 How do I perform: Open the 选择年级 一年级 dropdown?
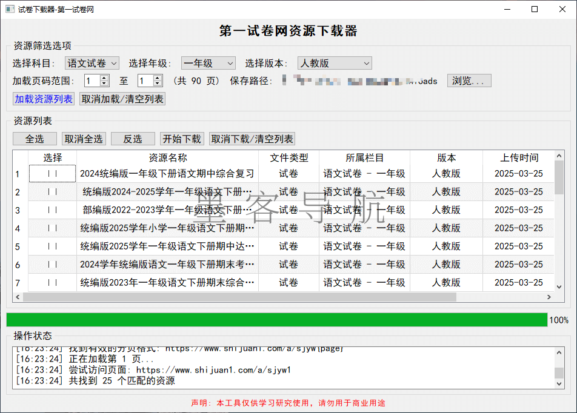point(208,63)
